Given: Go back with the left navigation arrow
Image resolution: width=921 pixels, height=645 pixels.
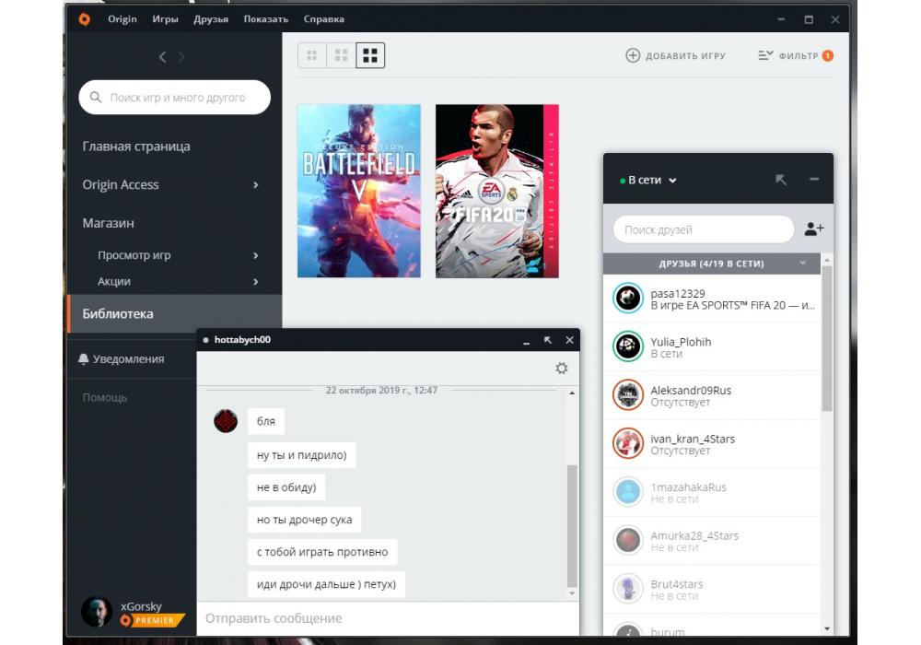Looking at the screenshot, I should click(x=163, y=57).
